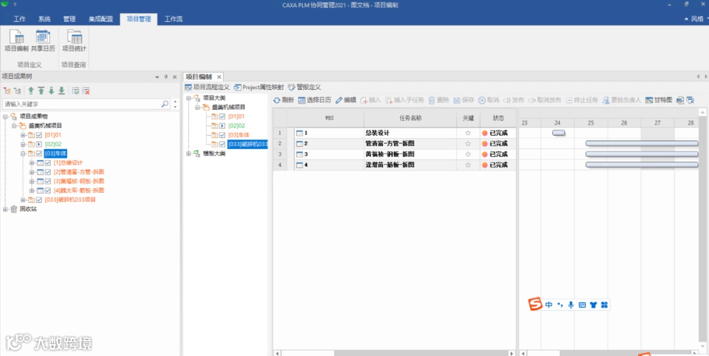
Task: Click the move-to-bottom green arrow icon
Action: click(62, 91)
